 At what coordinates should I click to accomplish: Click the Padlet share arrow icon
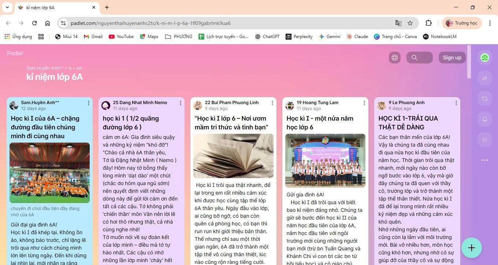pyautogui.click(x=485, y=78)
